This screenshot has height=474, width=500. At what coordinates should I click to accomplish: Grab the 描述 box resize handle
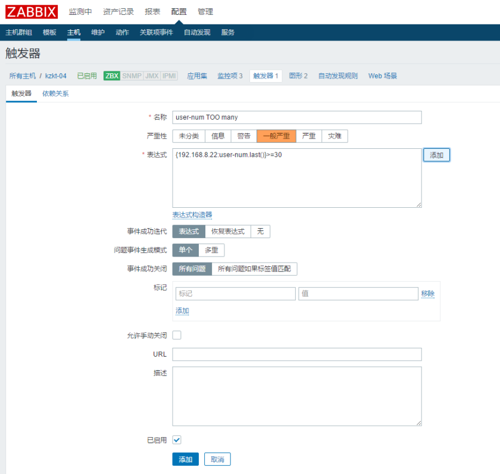(x=418, y=423)
